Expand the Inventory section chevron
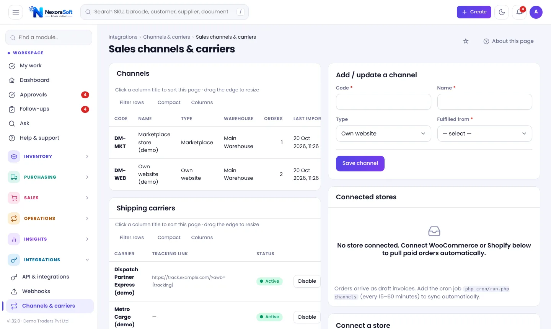551x329 pixels. (87, 156)
